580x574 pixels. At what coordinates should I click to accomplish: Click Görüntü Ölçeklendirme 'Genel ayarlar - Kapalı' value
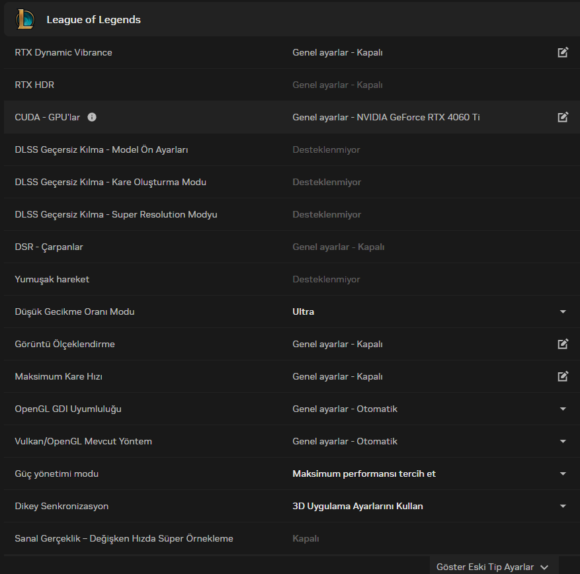coord(337,344)
